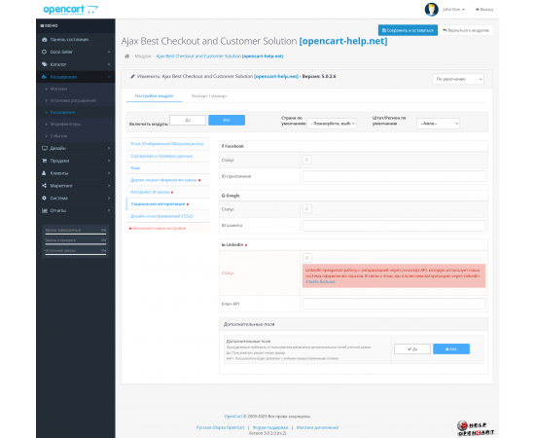Click the Модули breadcrumb link
535x438 pixels.
pyautogui.click(x=143, y=56)
